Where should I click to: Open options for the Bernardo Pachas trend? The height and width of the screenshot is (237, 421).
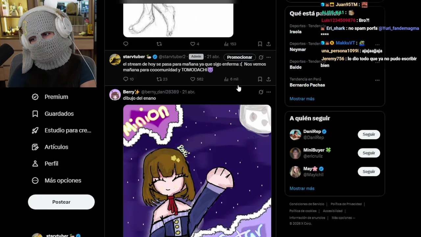tap(377, 80)
